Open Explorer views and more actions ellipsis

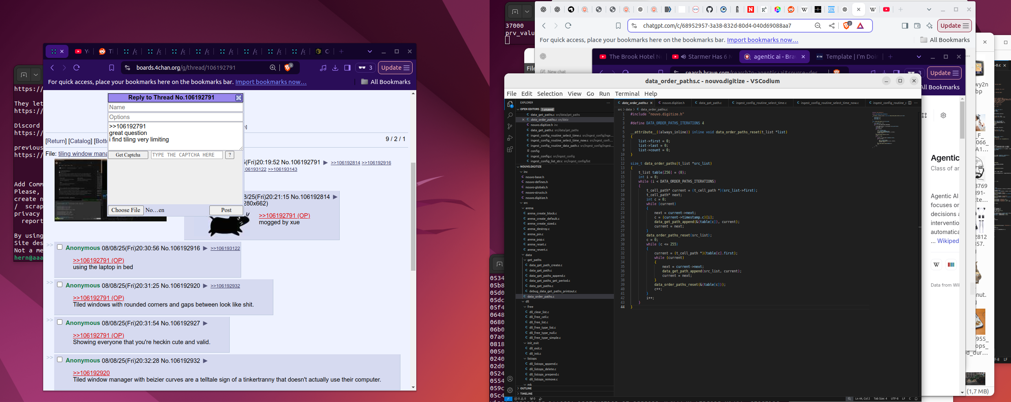click(609, 103)
